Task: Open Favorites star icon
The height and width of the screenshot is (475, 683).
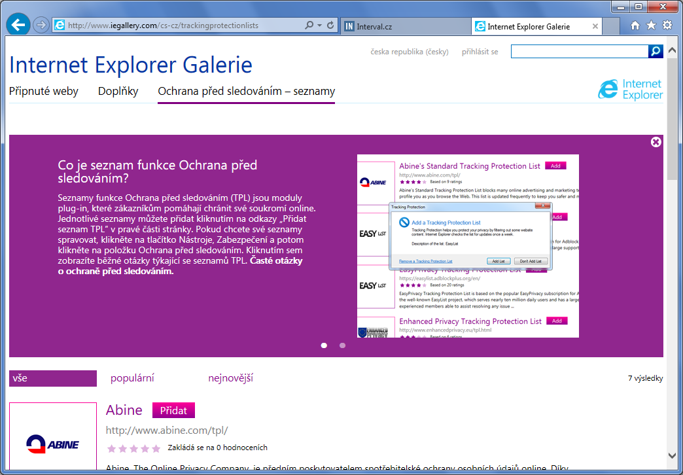Action: click(x=651, y=26)
